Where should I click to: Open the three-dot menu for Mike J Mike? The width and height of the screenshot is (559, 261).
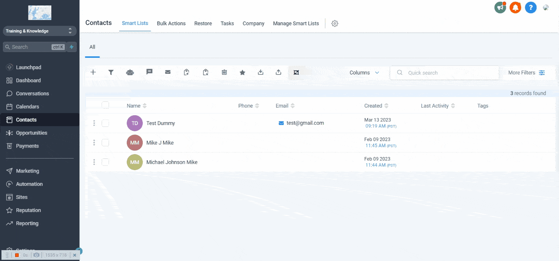94,143
